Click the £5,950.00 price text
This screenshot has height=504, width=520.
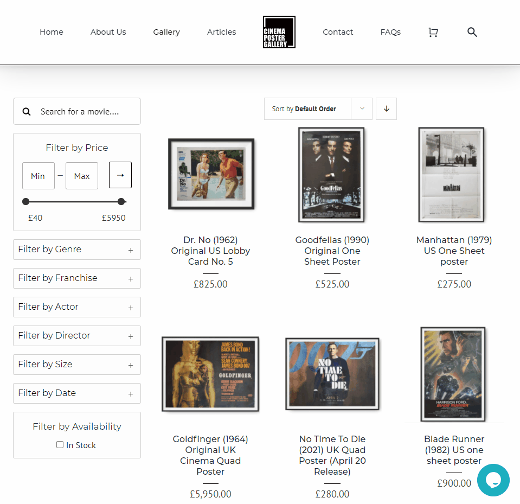click(210, 494)
